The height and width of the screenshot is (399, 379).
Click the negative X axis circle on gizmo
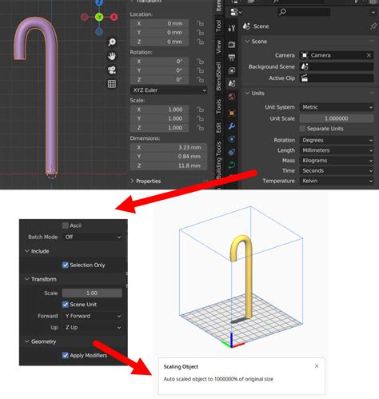(x=84, y=18)
